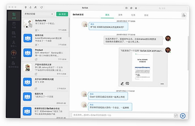Click sender avatar of the last chat message

[84, 105]
